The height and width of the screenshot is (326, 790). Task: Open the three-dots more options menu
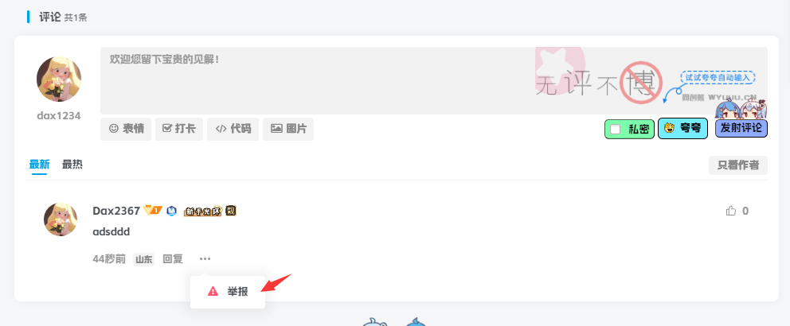[x=205, y=259]
